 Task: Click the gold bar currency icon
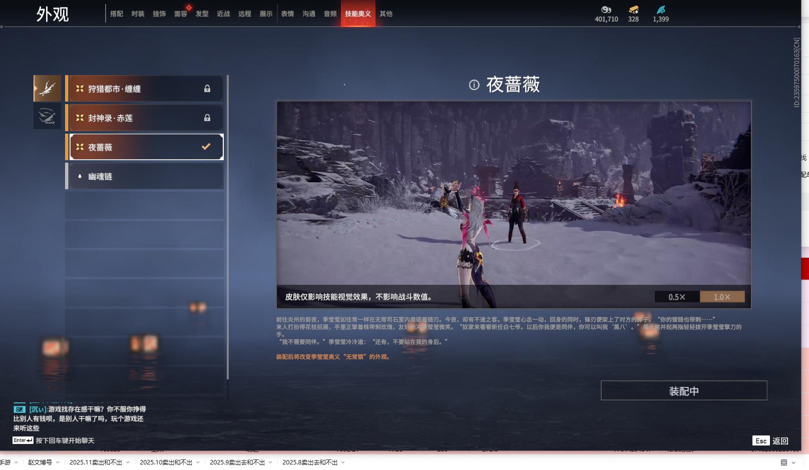coord(633,10)
